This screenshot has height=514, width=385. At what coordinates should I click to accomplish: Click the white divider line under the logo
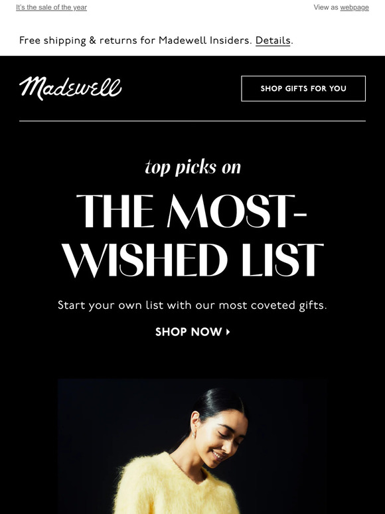(193, 121)
